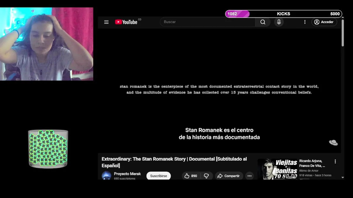
Task: Click the Suscribirse button
Action: (x=159, y=176)
